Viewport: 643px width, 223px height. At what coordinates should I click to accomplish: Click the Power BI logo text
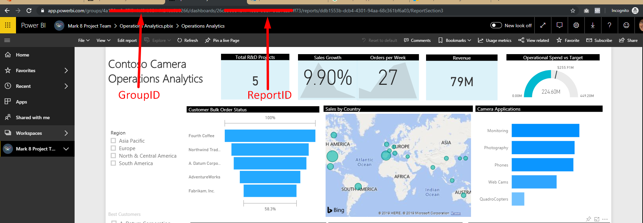coord(33,25)
